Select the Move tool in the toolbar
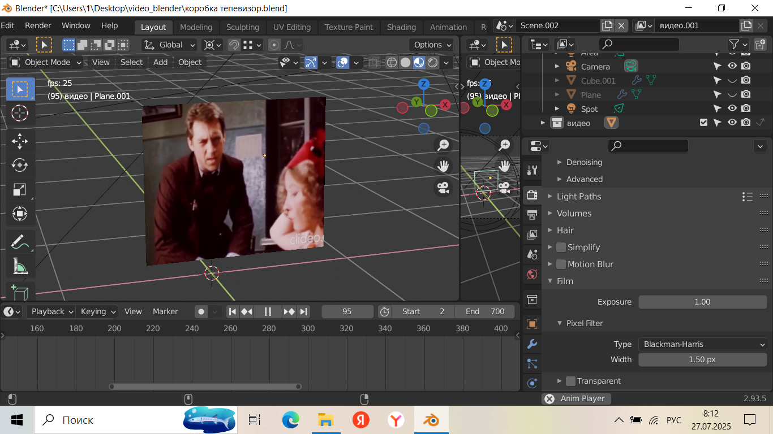The image size is (773, 434). pyautogui.click(x=20, y=141)
